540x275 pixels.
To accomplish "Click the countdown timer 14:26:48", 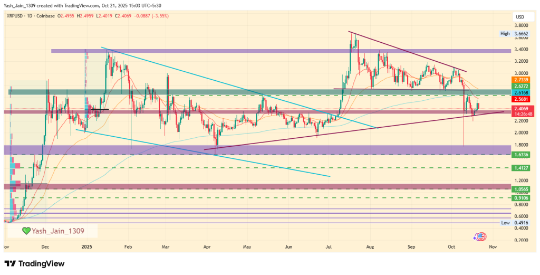I will 520,113.
